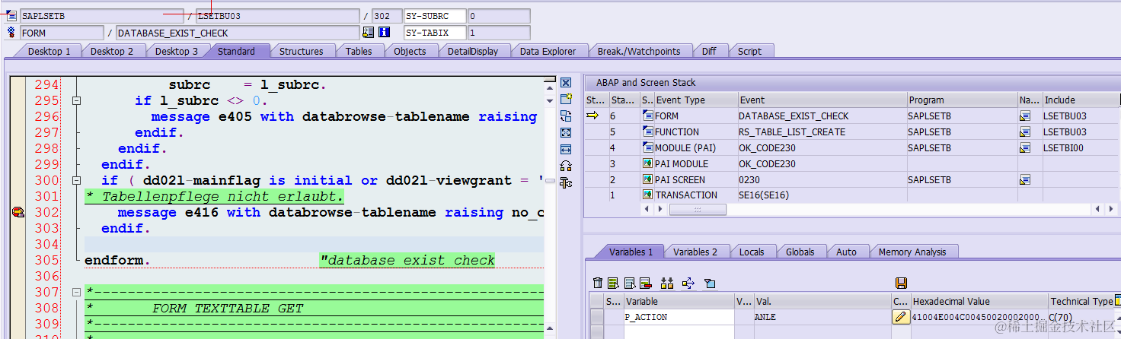Click the navigation icon in MODULE (PAI) row

pos(1025,148)
